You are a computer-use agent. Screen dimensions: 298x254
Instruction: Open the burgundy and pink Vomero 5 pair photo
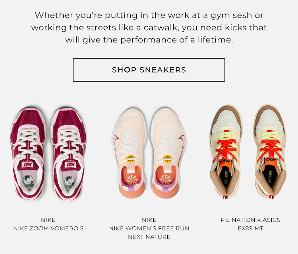point(48,154)
